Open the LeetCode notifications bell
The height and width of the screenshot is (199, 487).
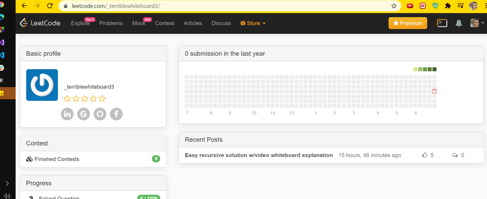(458, 23)
